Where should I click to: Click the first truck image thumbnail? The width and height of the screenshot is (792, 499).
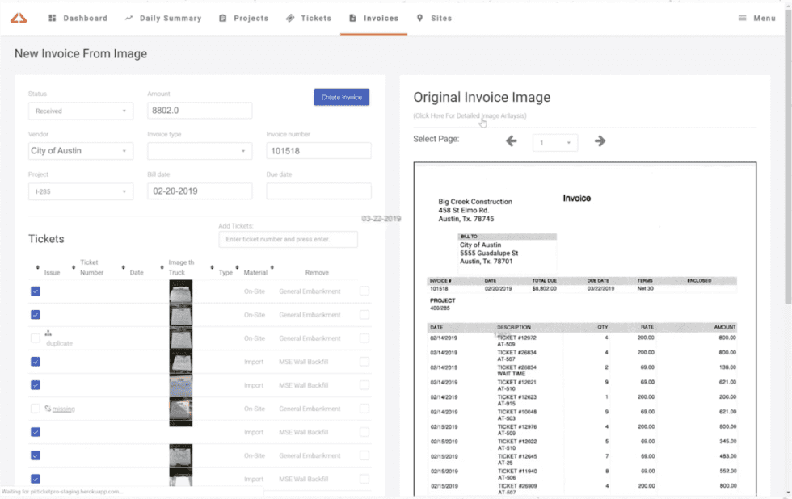(179, 291)
